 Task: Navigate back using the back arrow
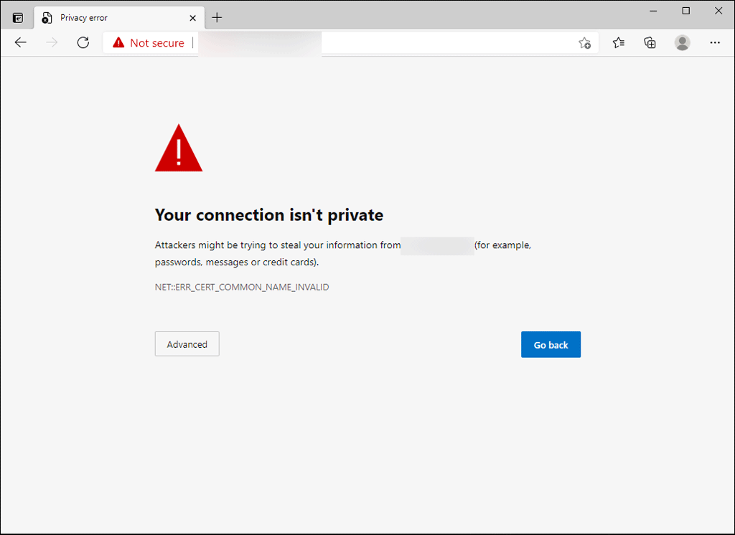[20, 42]
